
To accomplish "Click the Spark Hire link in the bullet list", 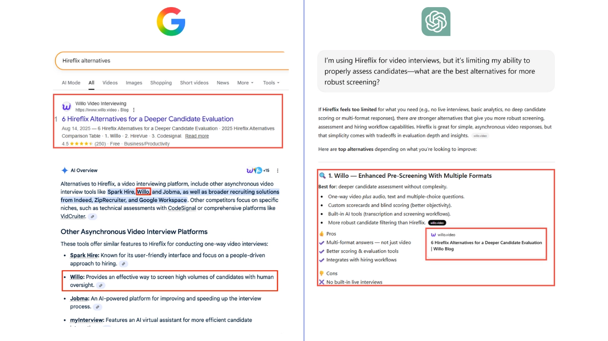I will tap(84, 255).
